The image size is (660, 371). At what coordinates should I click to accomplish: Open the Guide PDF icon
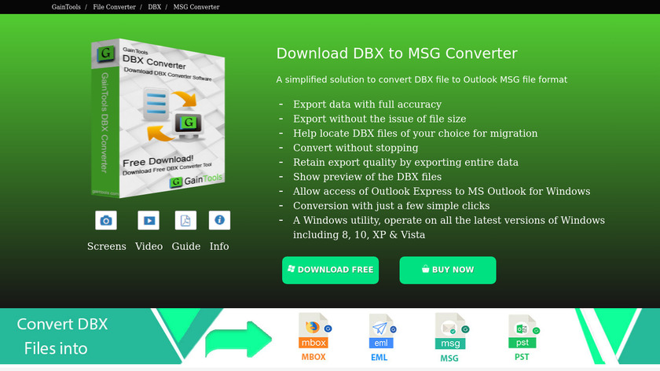[185, 220]
